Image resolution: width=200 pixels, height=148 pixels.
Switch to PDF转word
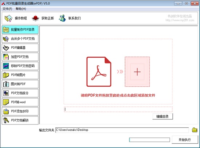coord(20,102)
